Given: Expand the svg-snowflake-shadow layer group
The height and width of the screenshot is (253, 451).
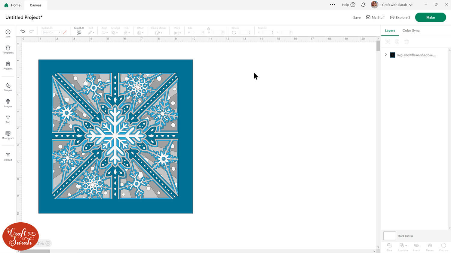Looking at the screenshot, I should 386,55.
